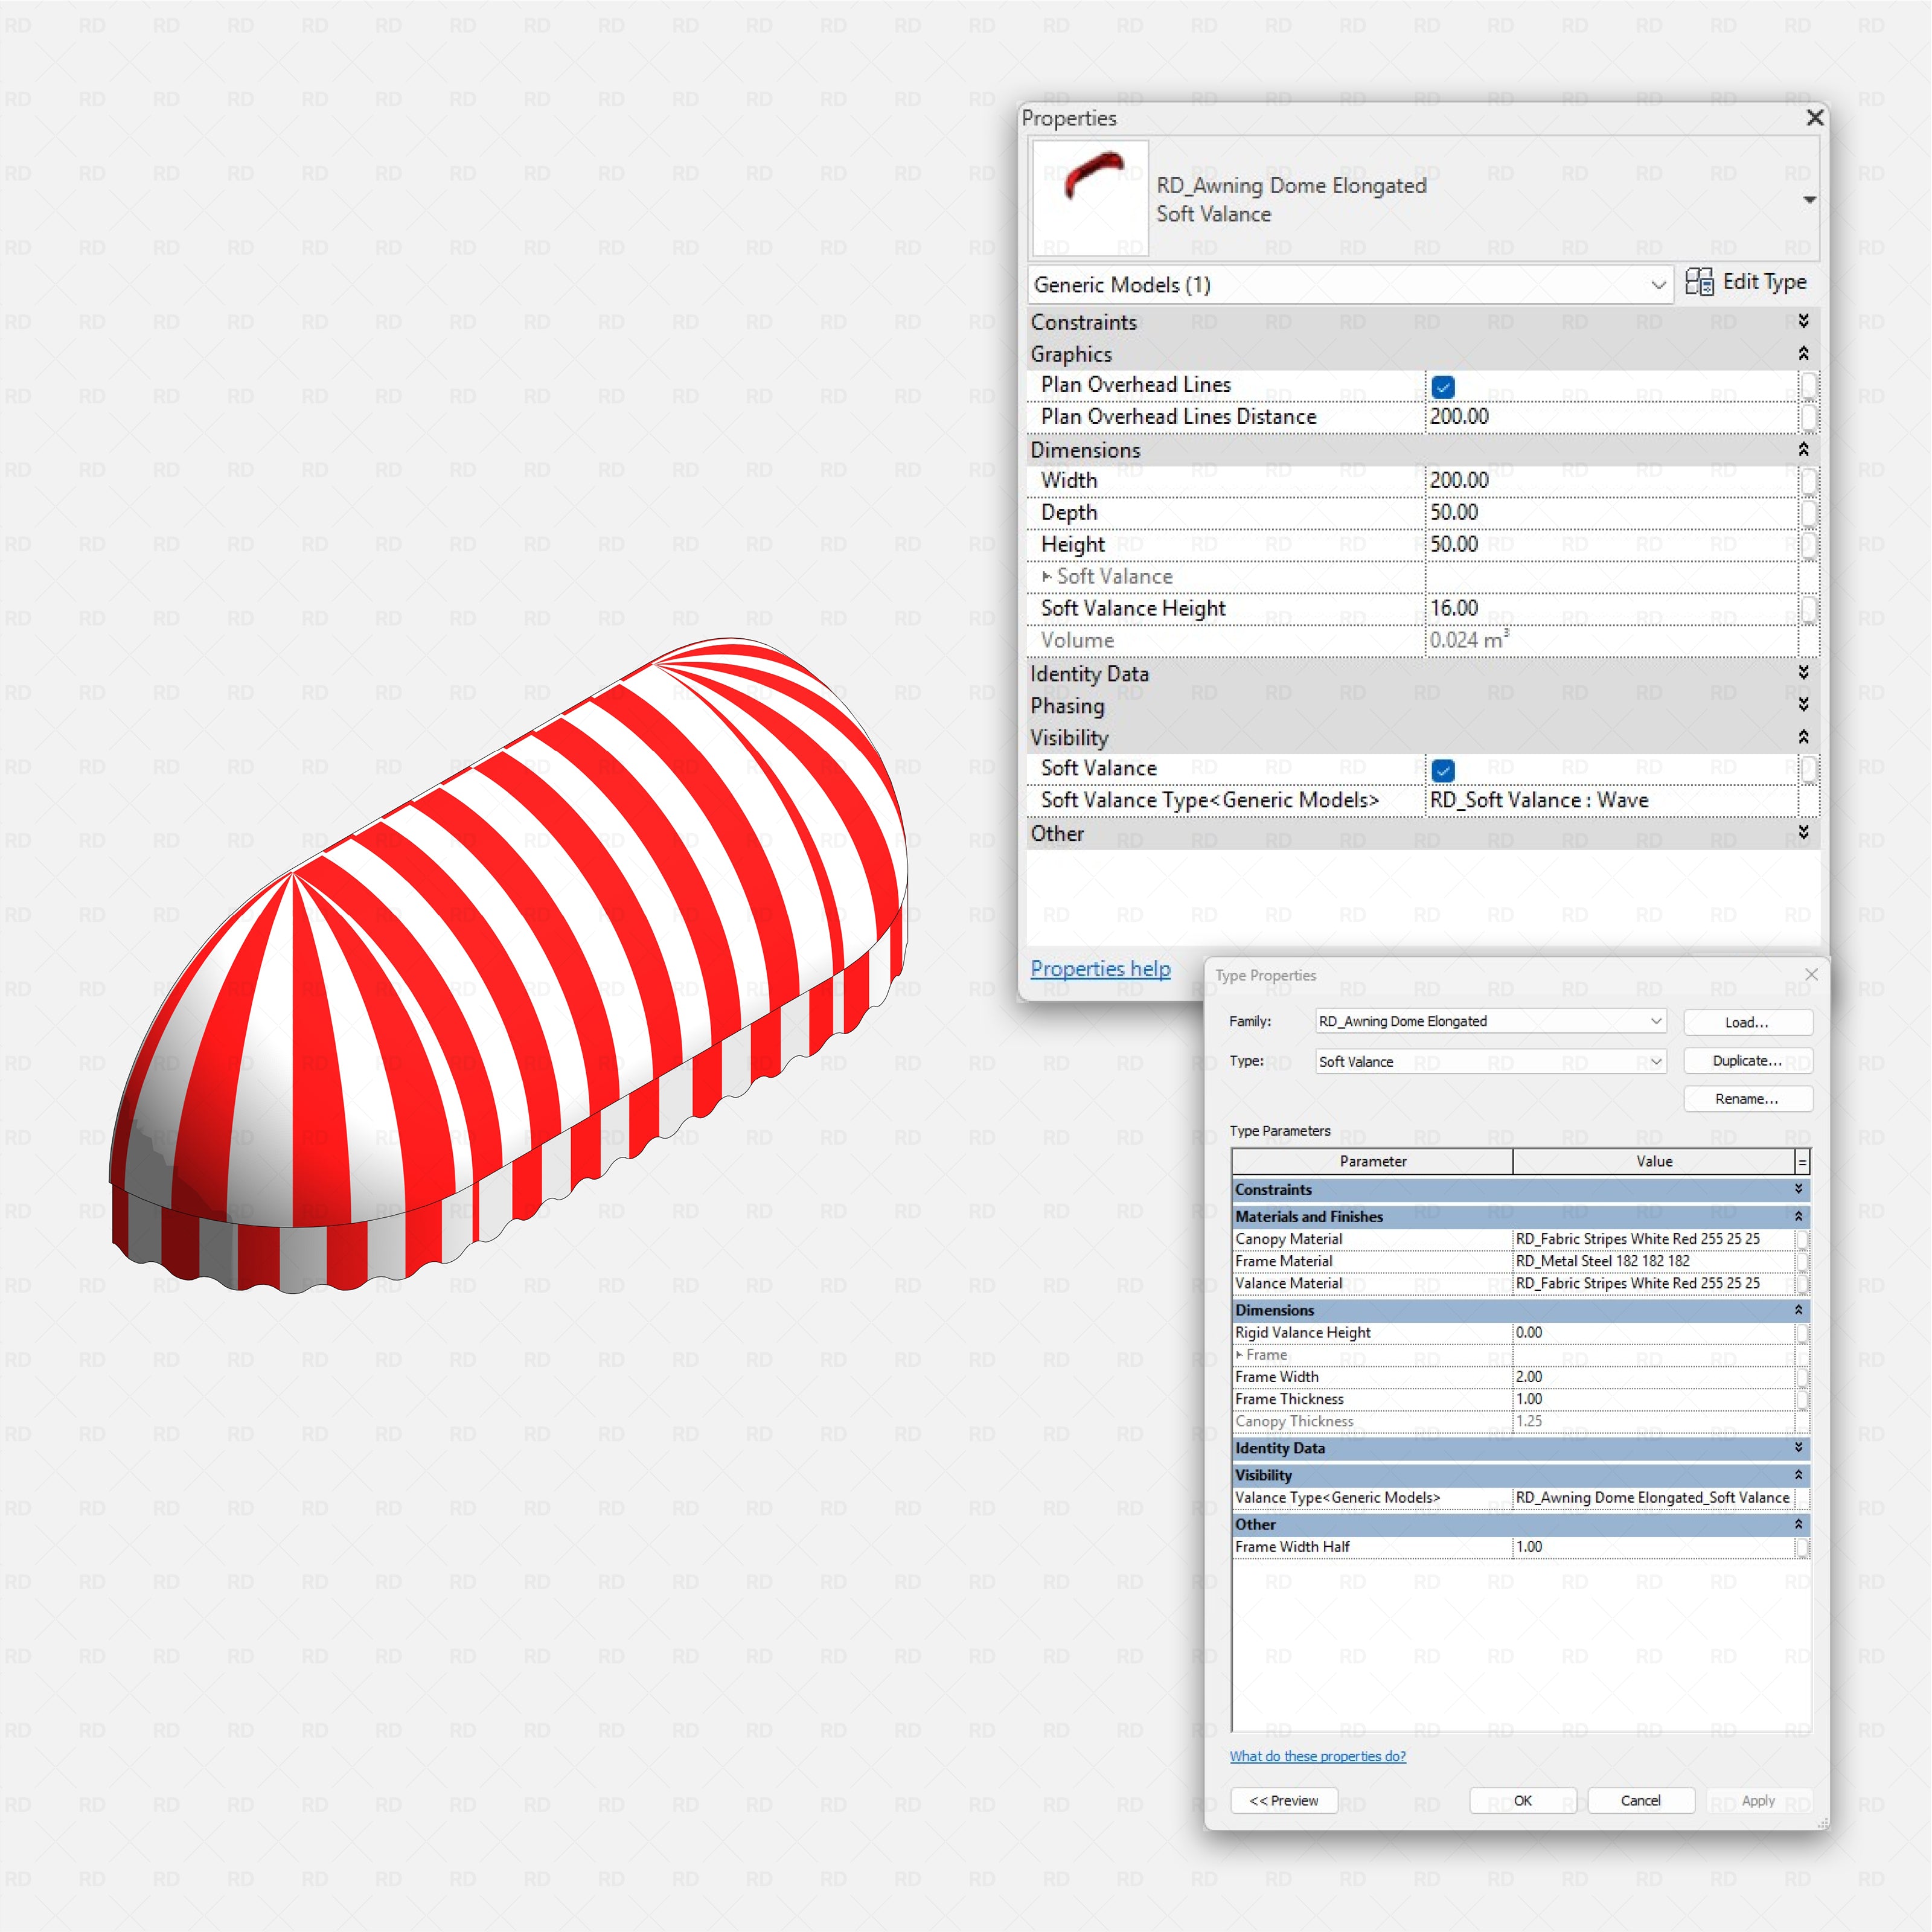Open the Properties help link
Viewport: 1932px width, 1932px height.
pos(1100,969)
